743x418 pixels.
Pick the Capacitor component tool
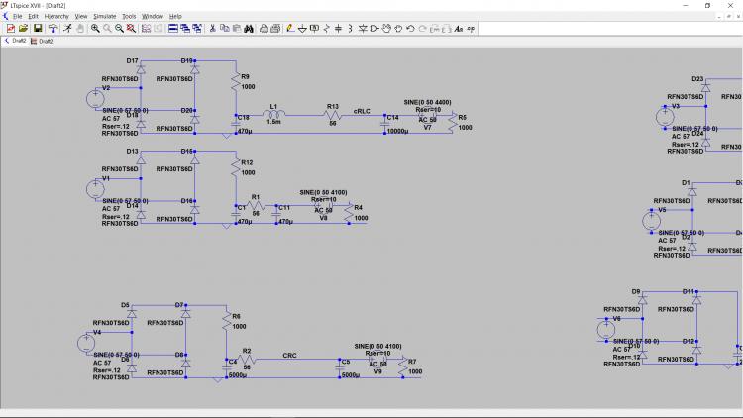pos(338,28)
